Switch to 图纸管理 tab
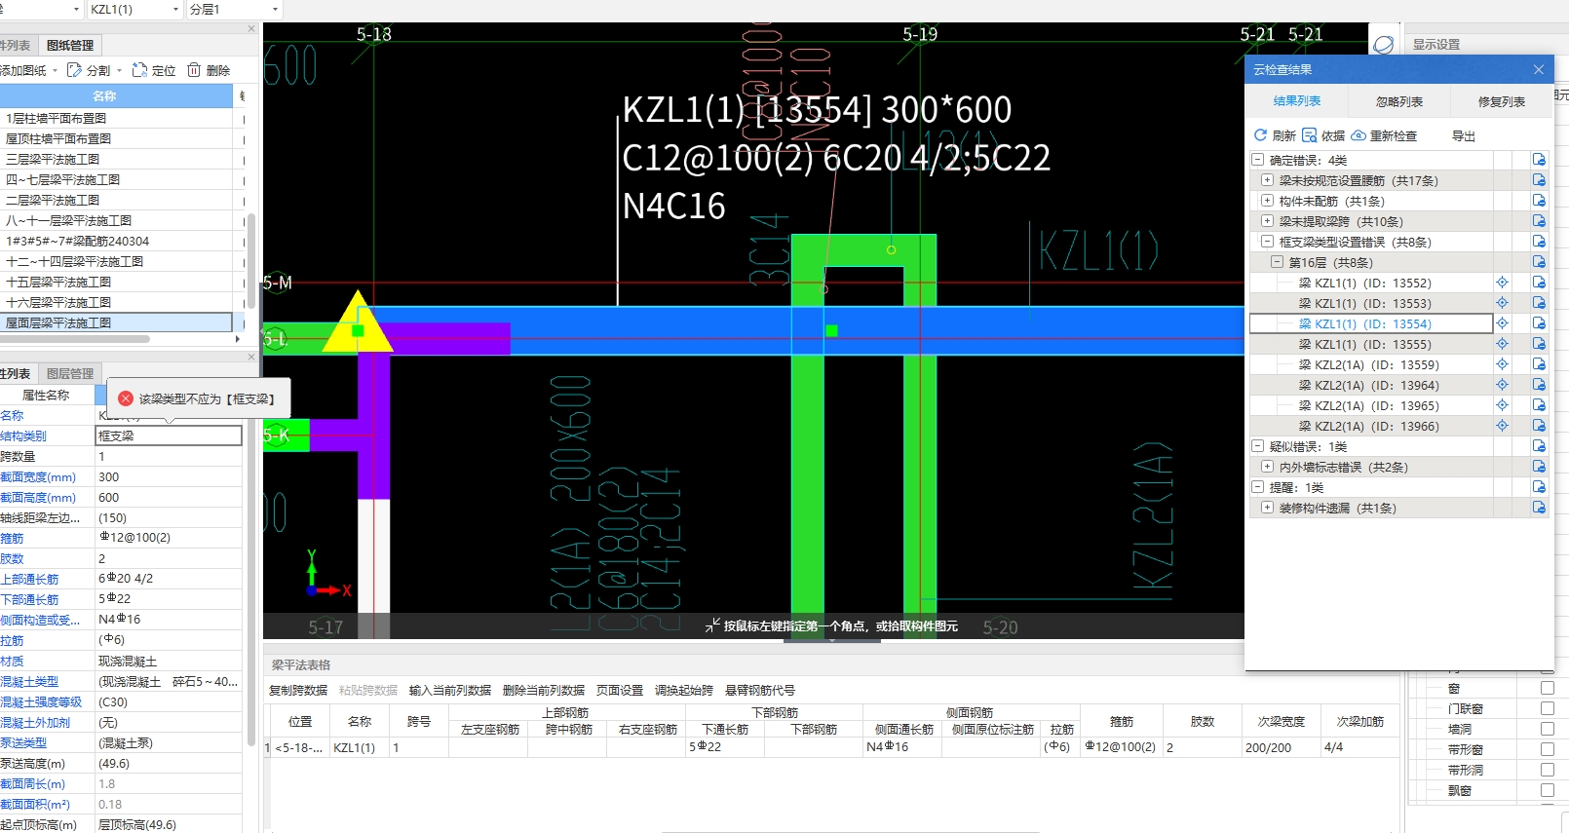 [70, 45]
